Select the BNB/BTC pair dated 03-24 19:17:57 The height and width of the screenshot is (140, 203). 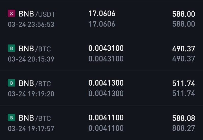point(35,118)
